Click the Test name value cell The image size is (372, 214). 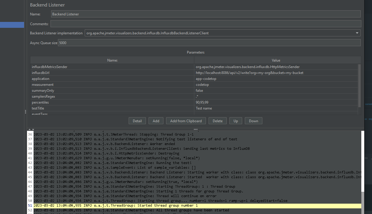[x=276, y=108]
